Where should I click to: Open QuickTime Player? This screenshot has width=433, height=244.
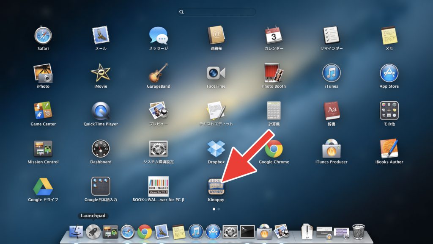(101, 111)
